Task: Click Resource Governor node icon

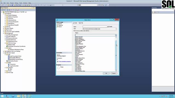Action: tap(7, 38)
